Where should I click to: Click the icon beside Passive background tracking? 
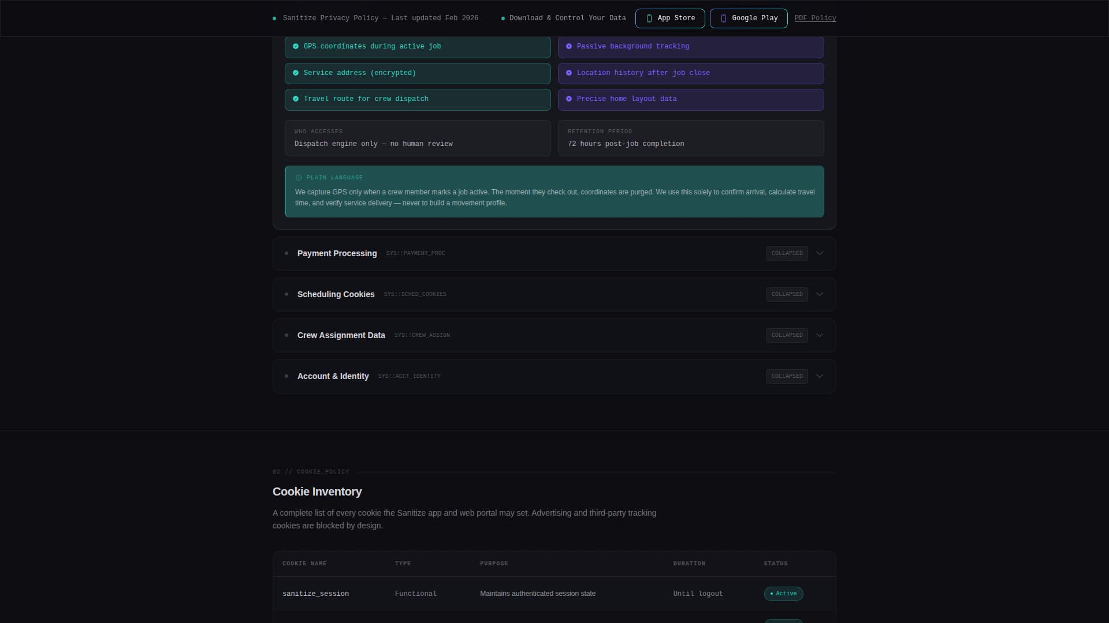[x=569, y=46]
